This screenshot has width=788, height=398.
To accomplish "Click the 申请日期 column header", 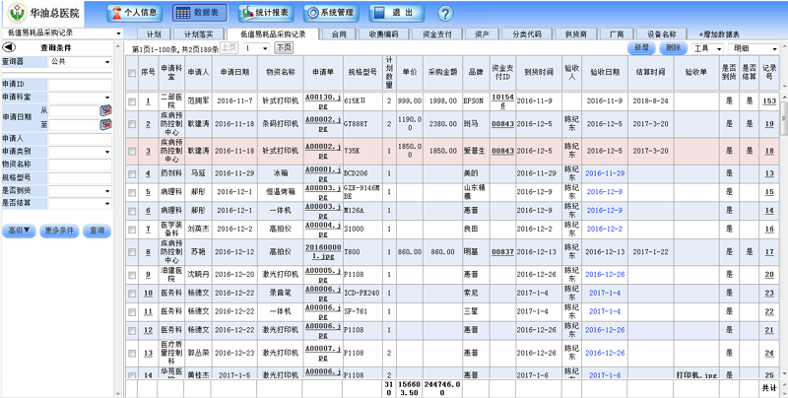I will [x=234, y=72].
